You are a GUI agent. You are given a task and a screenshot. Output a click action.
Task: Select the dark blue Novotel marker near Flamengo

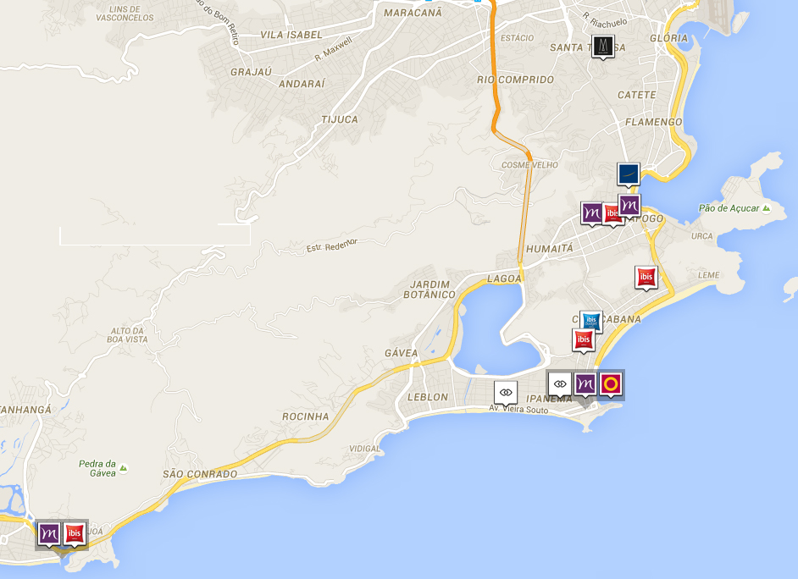click(x=629, y=174)
